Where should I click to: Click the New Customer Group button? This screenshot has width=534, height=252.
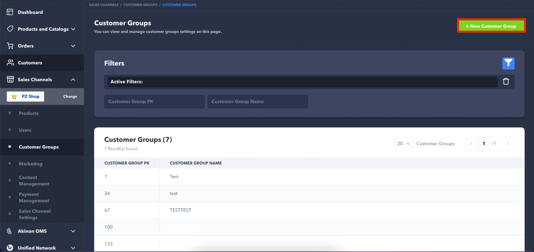491,26
